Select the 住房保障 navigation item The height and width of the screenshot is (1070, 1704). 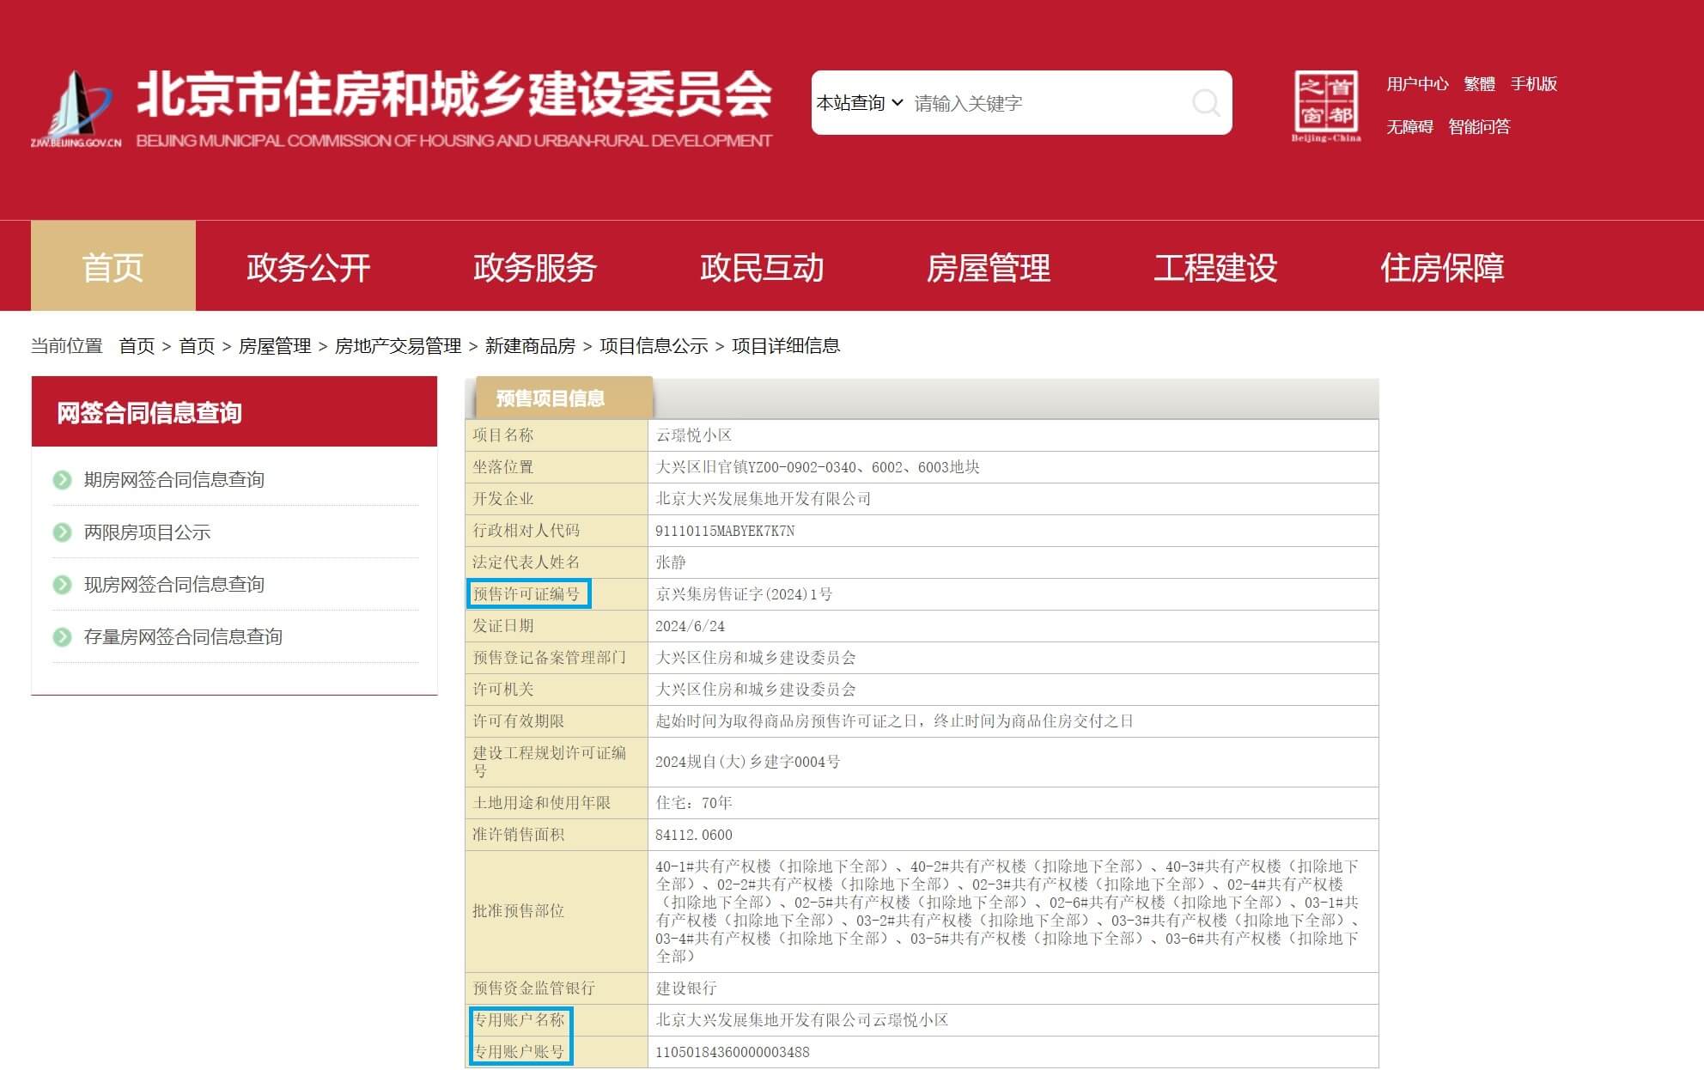[x=1441, y=267]
